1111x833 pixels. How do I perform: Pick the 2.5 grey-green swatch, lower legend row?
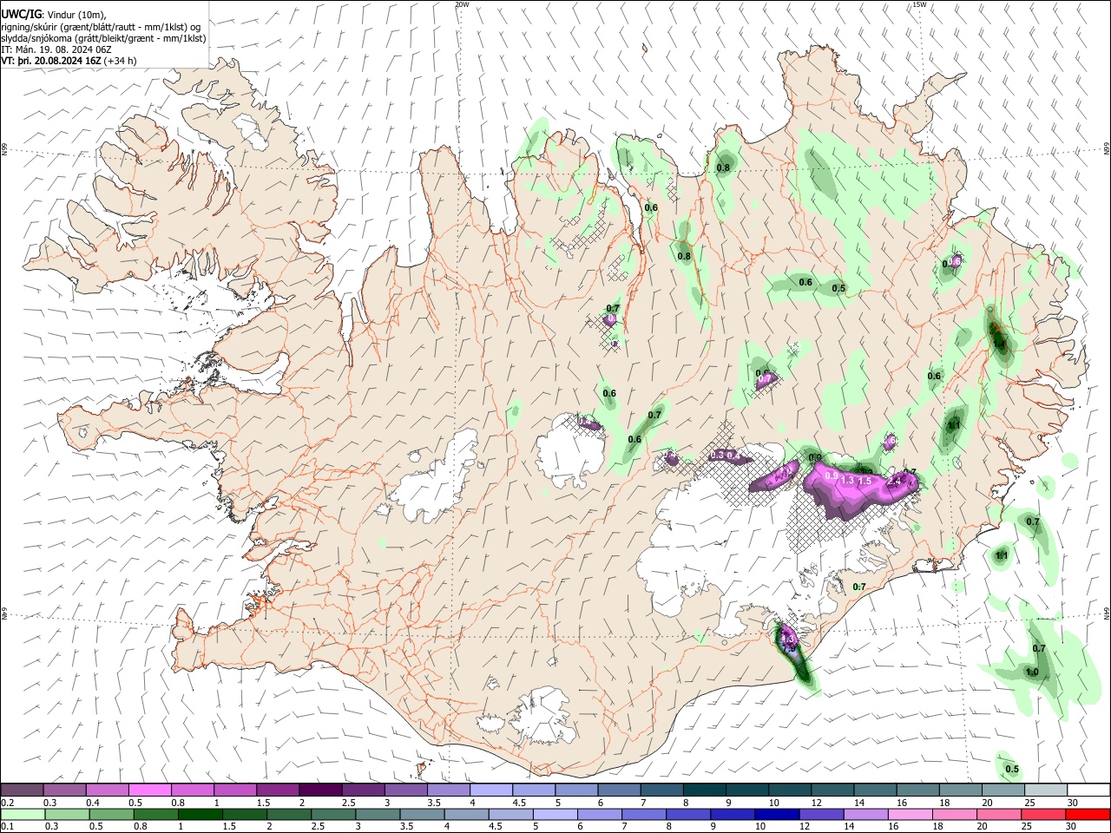pos(333,814)
